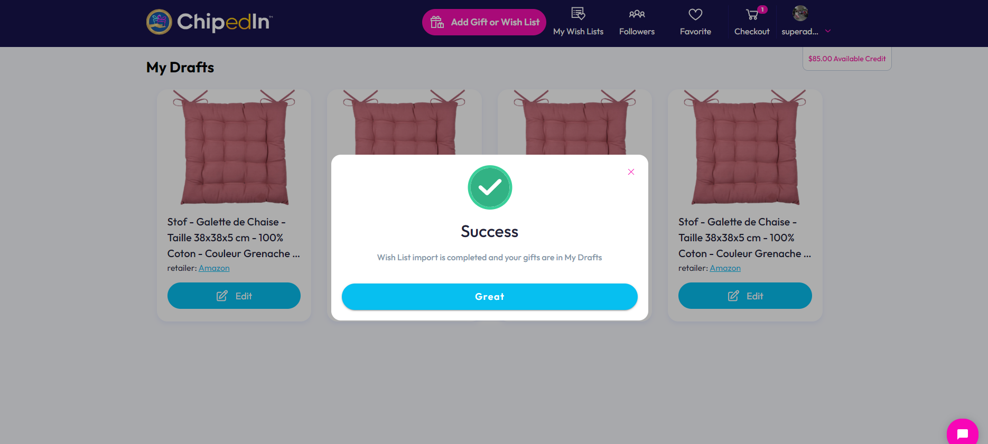
Task: Expand the superad... account dropdown arrow
Action: click(x=828, y=31)
